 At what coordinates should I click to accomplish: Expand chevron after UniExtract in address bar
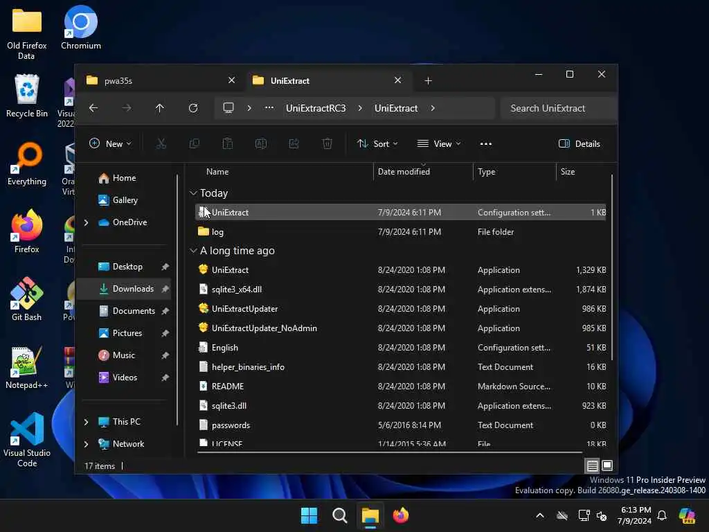pyautogui.click(x=433, y=108)
